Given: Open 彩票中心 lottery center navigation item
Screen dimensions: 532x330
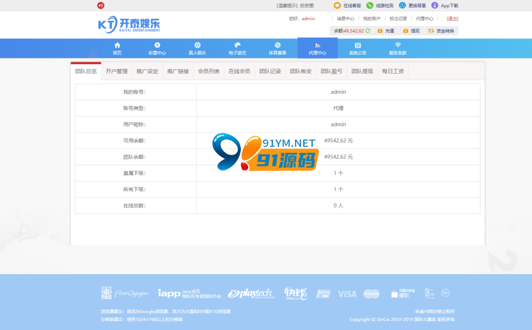Looking at the screenshot, I should pos(157,48).
